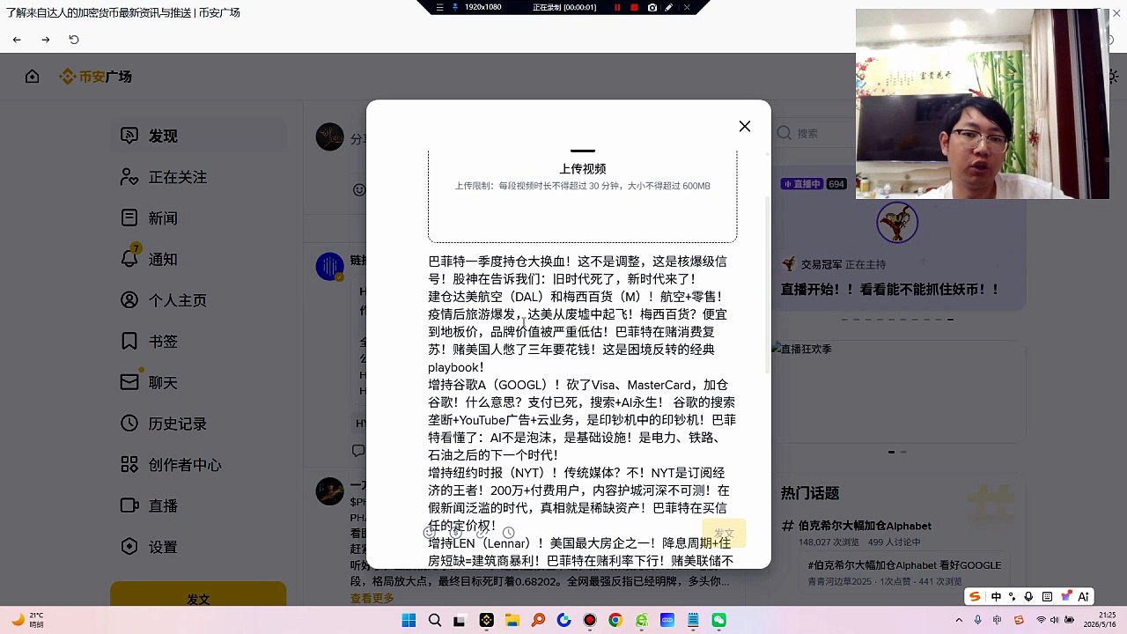Add coin tag via composer dollar icon
Image resolution: width=1127 pixels, height=634 pixels.
coord(456,533)
